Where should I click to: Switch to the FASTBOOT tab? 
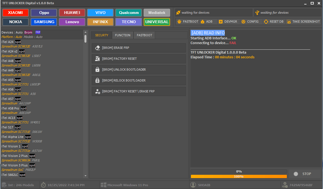pyautogui.click(x=144, y=35)
